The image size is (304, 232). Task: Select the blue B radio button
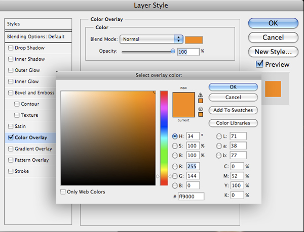point(175,185)
